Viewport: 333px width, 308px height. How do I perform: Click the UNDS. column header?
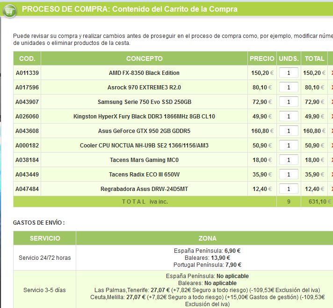(289, 59)
